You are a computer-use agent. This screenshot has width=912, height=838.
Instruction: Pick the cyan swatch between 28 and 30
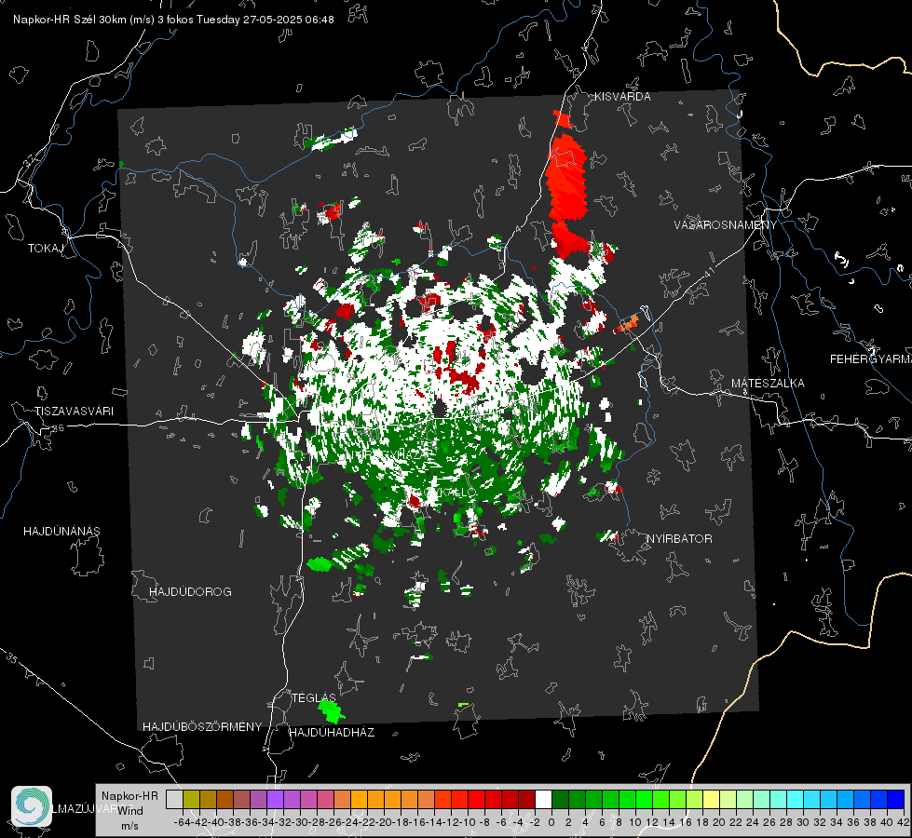796,799
